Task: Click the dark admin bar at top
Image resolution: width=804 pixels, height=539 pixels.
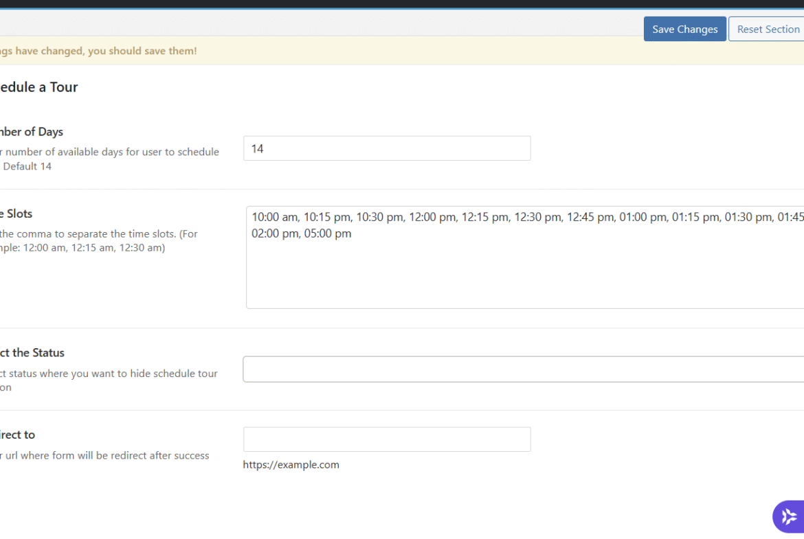Action: [402, 3]
